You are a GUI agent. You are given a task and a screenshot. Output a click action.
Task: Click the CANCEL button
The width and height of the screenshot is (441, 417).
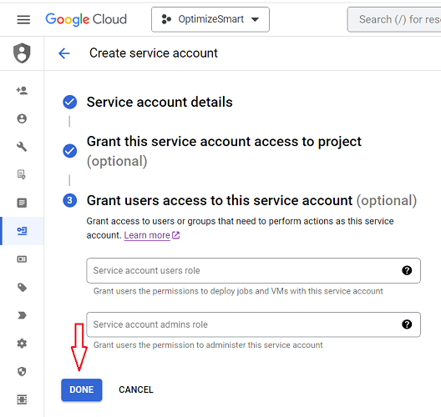tap(136, 389)
